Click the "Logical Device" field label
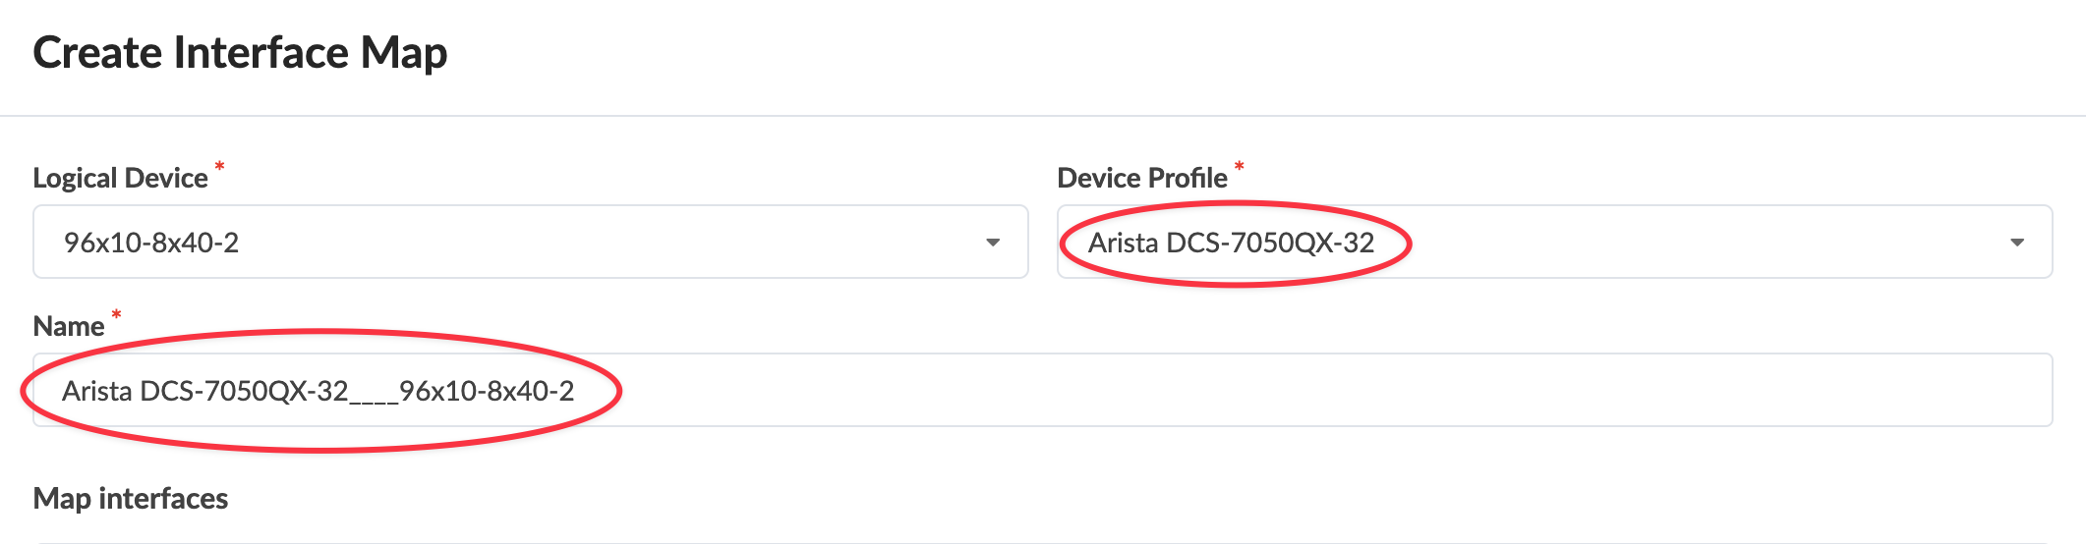 [120, 178]
